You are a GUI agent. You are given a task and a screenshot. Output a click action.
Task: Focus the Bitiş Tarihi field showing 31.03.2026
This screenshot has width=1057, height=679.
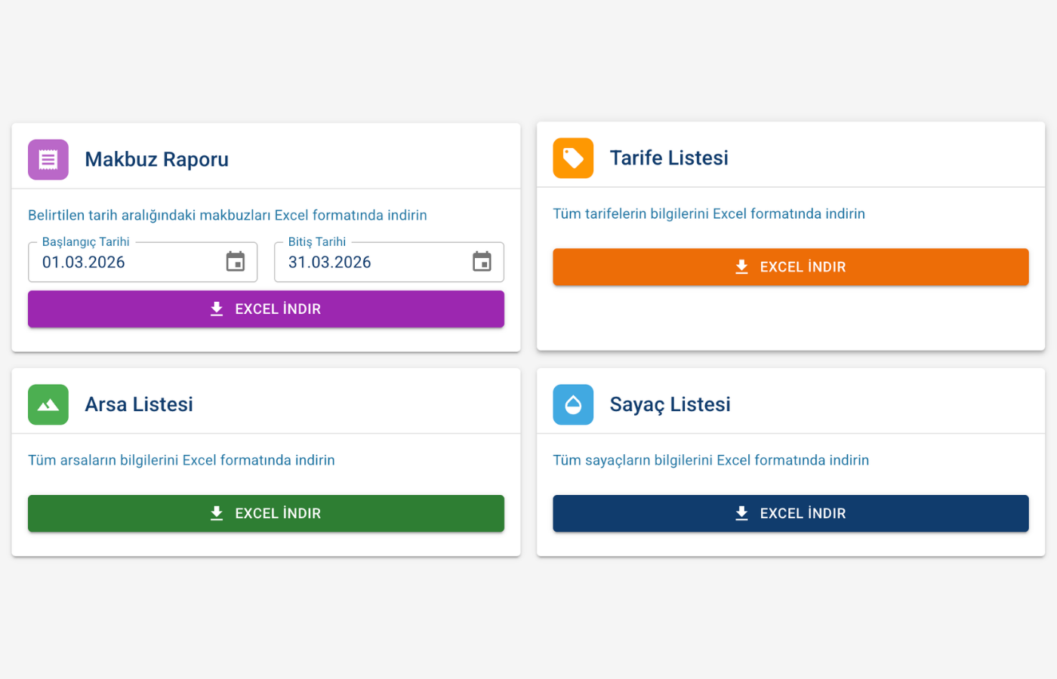tap(367, 263)
